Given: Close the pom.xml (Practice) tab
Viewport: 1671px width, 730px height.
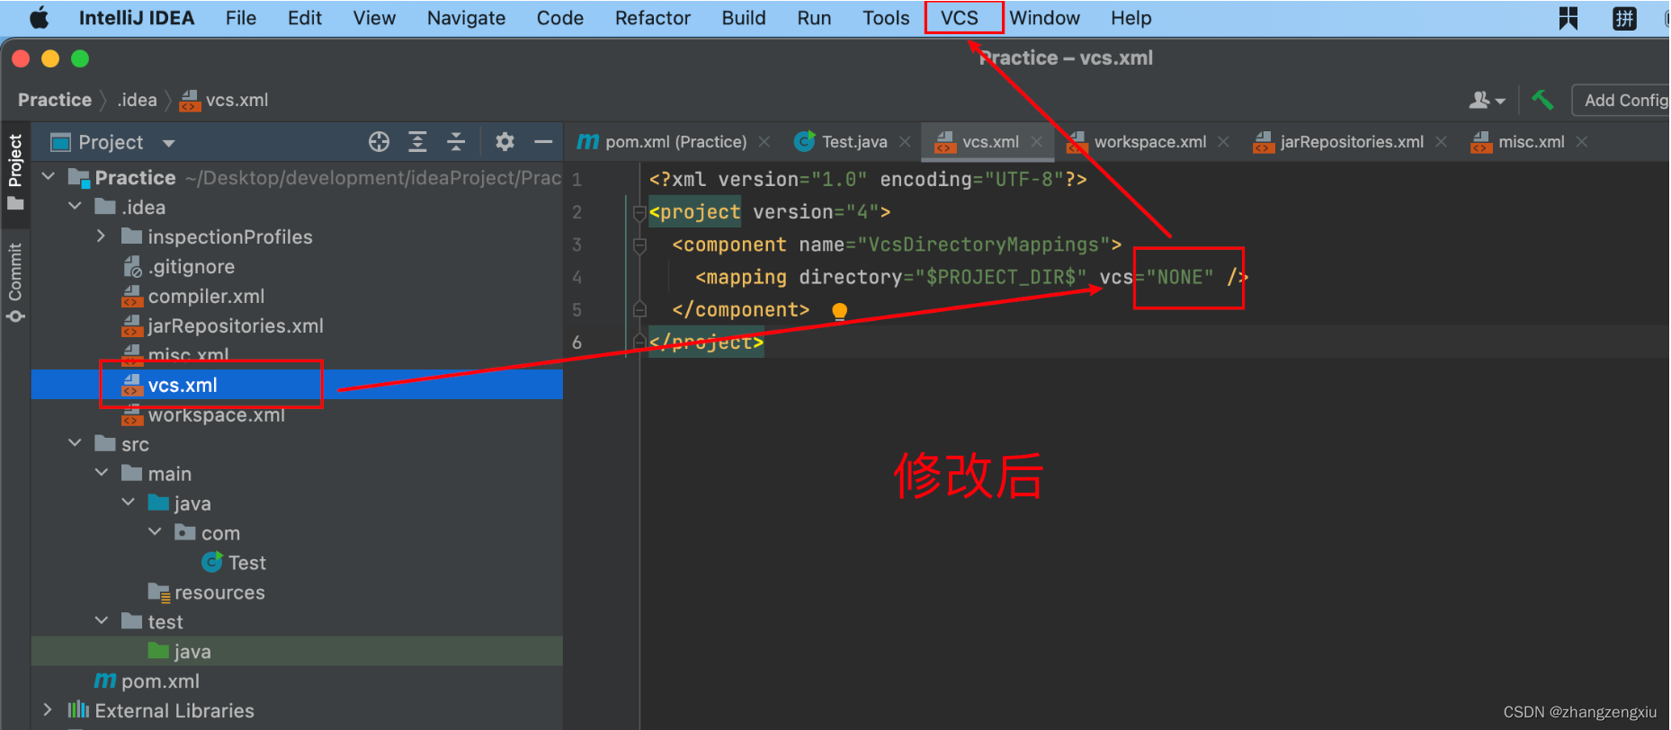Looking at the screenshot, I should (x=764, y=142).
